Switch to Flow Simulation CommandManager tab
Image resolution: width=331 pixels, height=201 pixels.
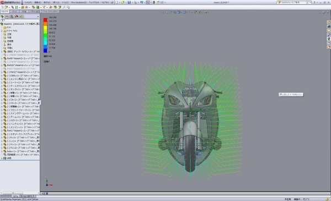click(50, 12)
